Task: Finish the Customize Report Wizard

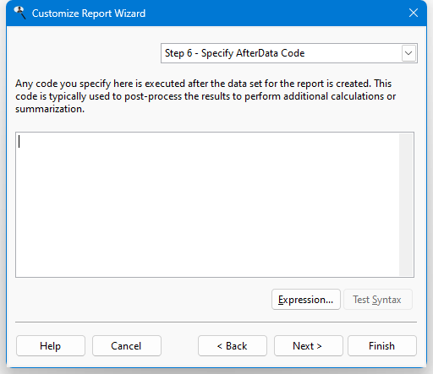Action: pyautogui.click(x=382, y=345)
